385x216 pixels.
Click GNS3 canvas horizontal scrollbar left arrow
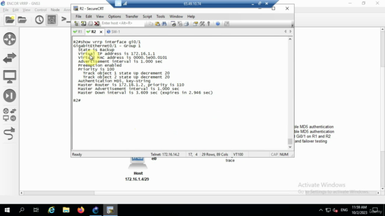tap(22, 193)
